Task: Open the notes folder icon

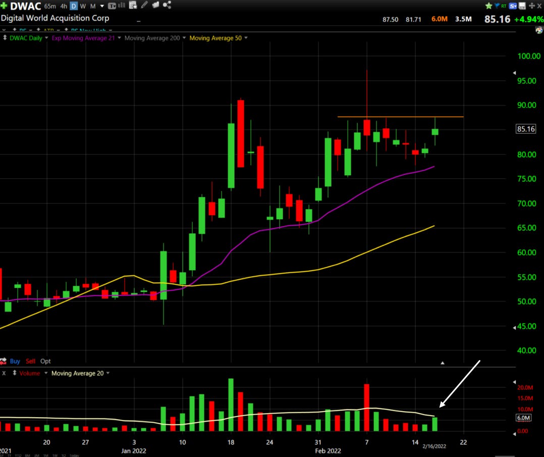Action: click(155, 5)
